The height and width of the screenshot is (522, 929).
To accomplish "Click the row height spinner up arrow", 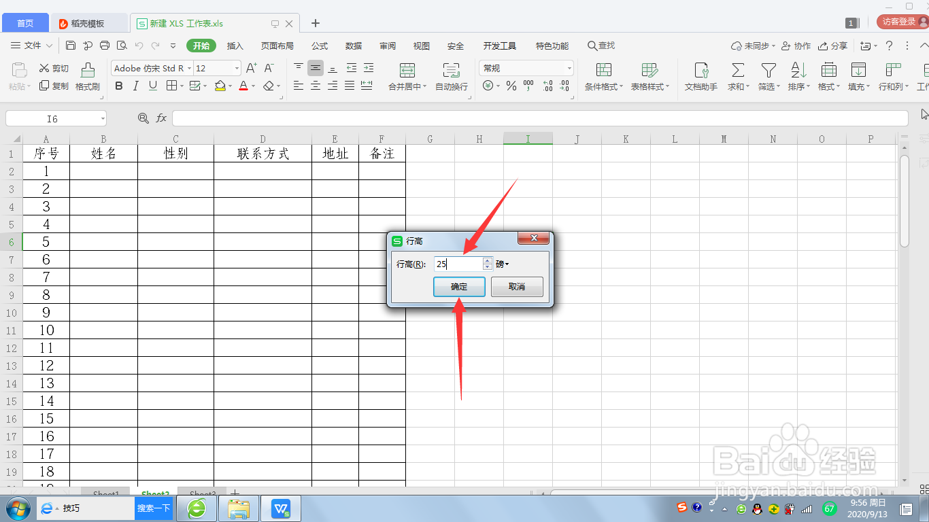I will point(488,260).
